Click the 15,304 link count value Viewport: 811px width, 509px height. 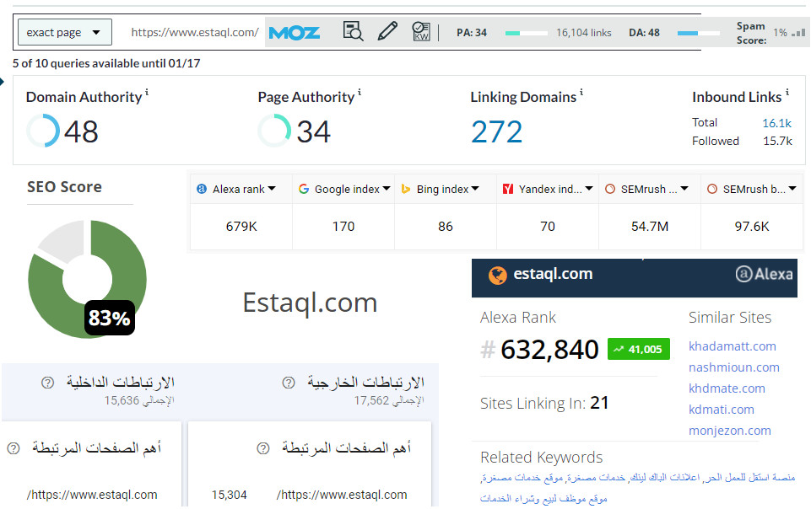230,495
